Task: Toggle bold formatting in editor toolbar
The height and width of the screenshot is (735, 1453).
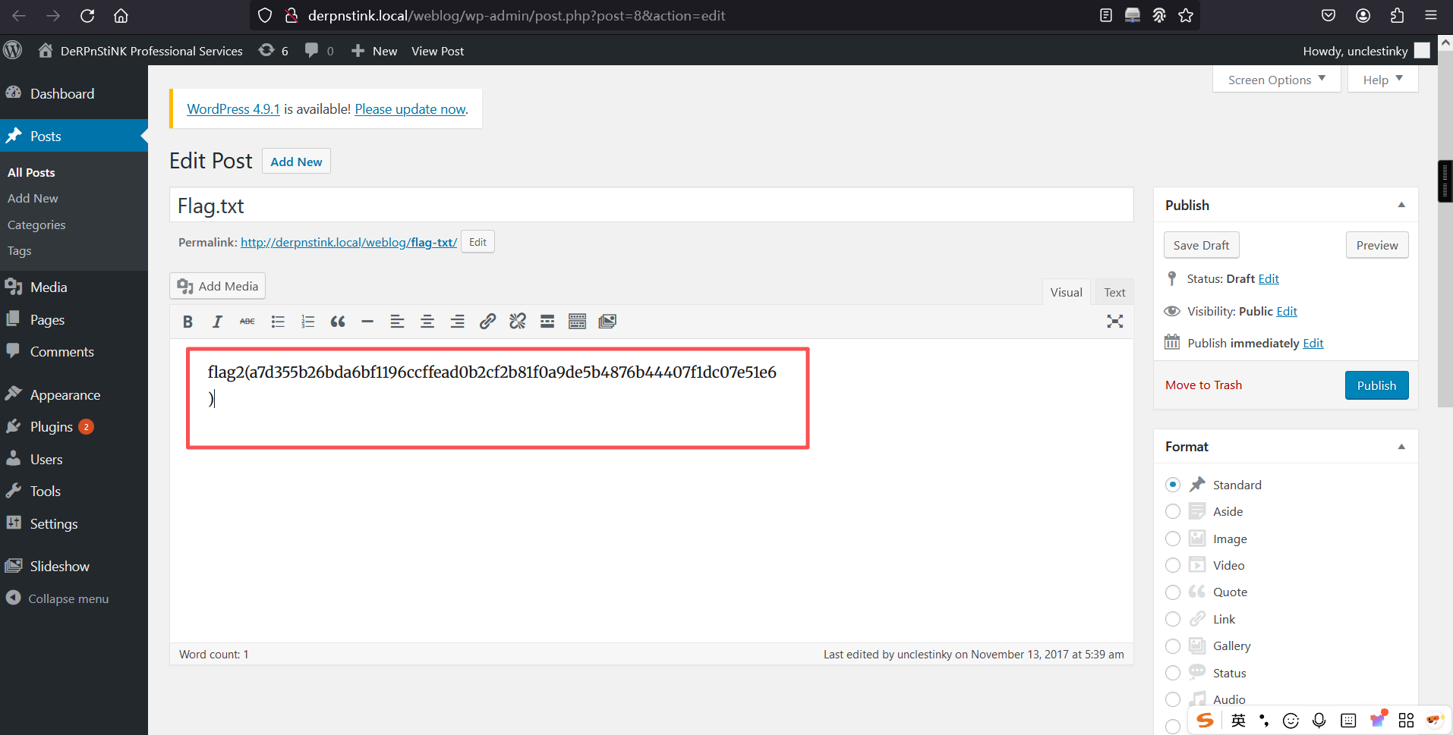Action: click(188, 322)
